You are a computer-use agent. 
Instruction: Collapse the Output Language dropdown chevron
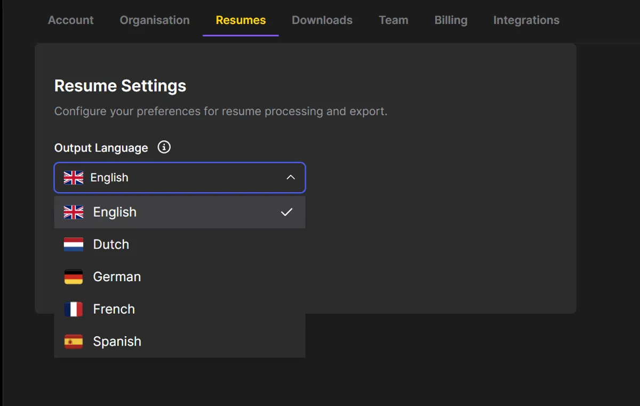click(x=291, y=178)
